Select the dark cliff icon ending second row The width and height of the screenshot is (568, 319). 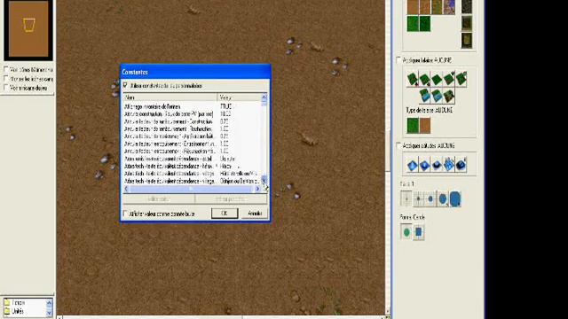(x=449, y=97)
